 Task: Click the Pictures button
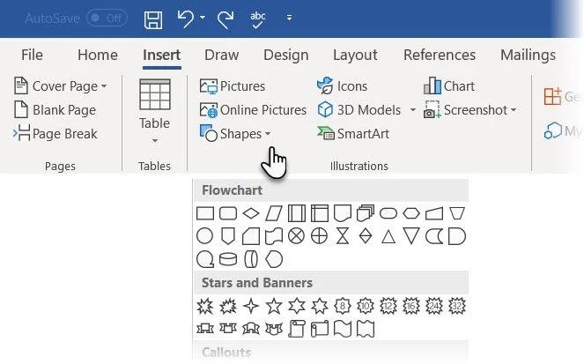232,86
